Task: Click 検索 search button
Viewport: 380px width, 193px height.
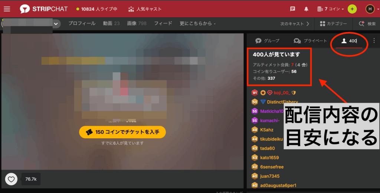Action: pyautogui.click(x=367, y=23)
